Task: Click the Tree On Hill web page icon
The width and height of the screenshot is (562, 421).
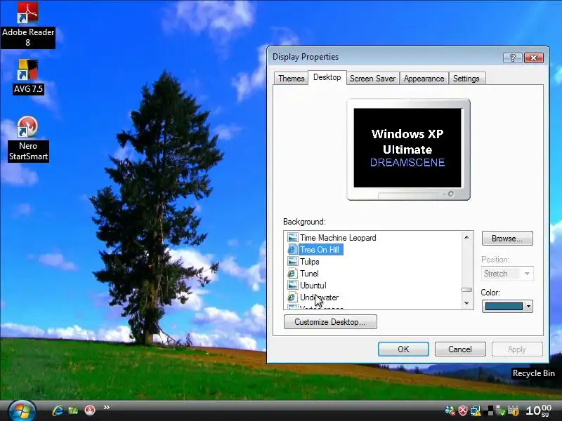Action: tap(292, 250)
